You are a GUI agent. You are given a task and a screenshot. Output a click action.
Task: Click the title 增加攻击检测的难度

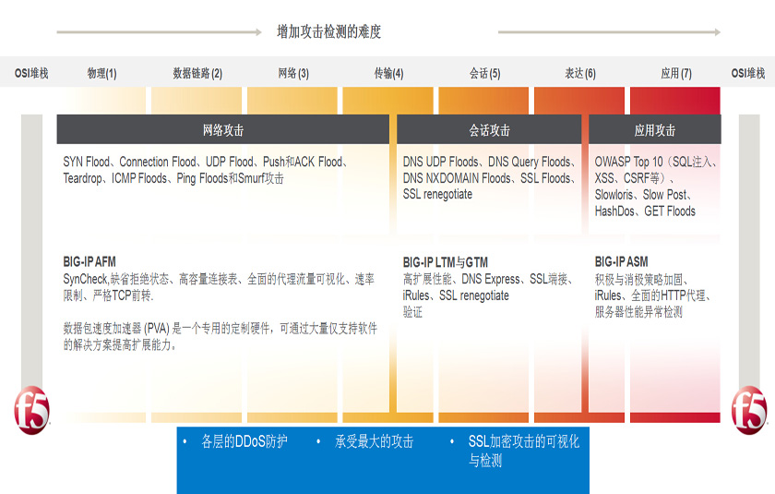point(328,31)
